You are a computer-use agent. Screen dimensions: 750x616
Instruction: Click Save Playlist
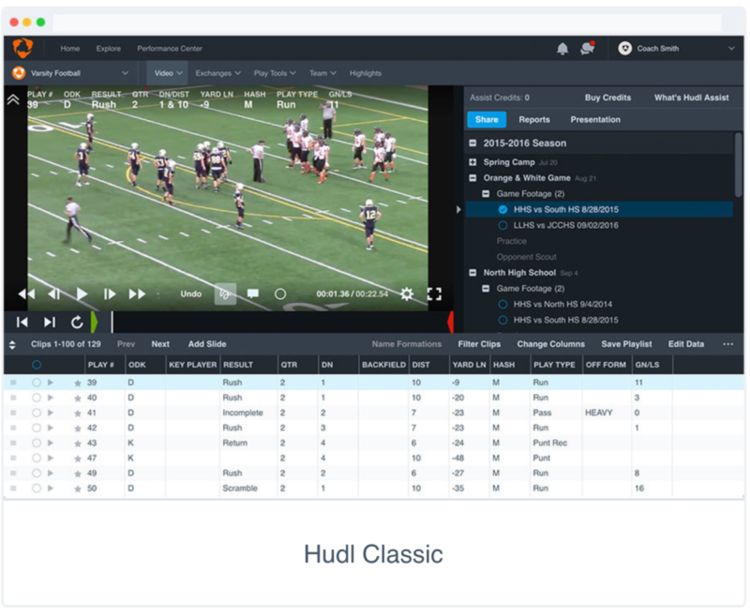(626, 344)
